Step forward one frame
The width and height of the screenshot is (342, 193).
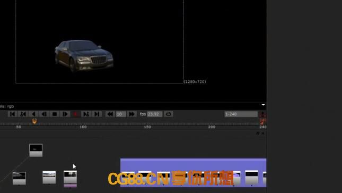pos(65,114)
